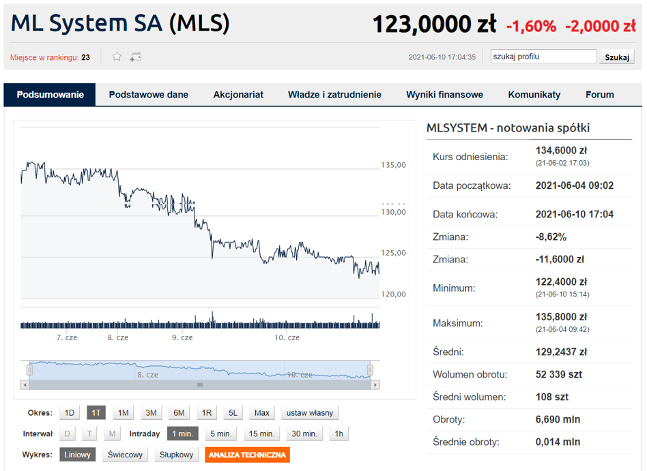Image resolution: width=647 pixels, height=471 pixels.
Task: Open the Komunikaty tab
Action: [x=534, y=95]
